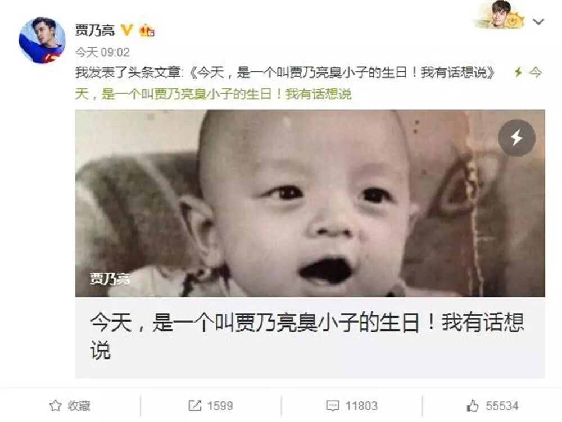The width and height of the screenshot is (562, 422).
Task: Click the article card title below photo
Action: (307, 336)
